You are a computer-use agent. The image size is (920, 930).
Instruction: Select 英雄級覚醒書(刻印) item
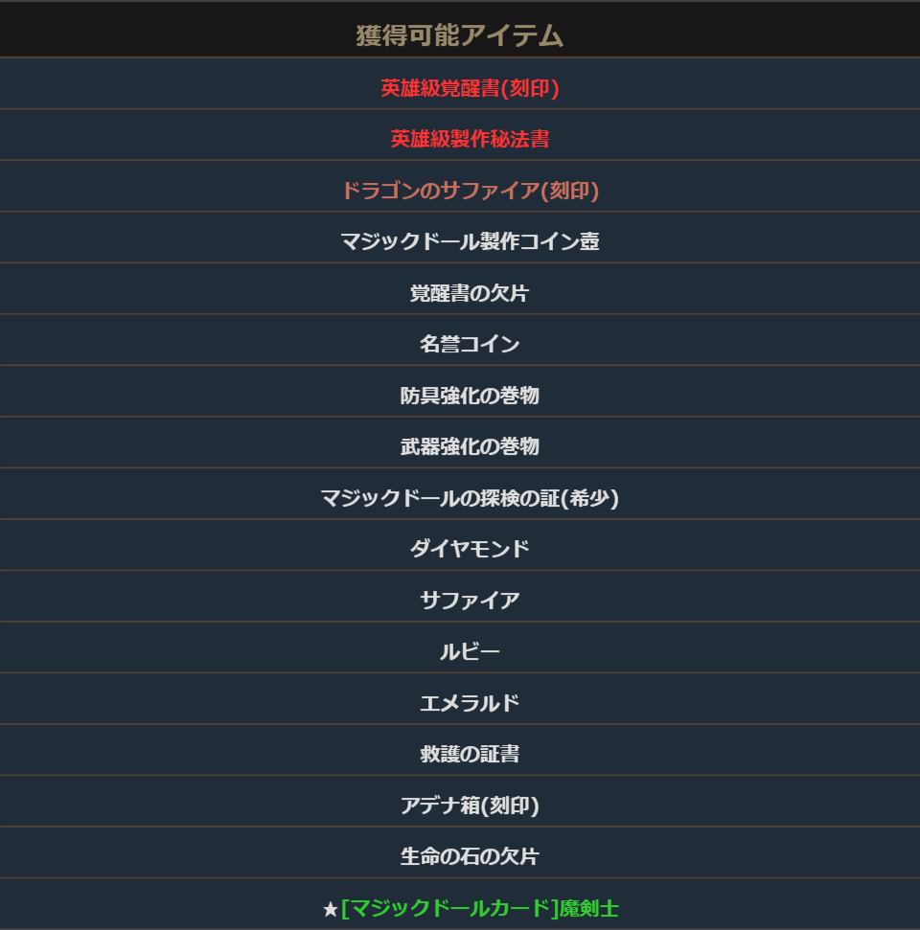[470, 88]
